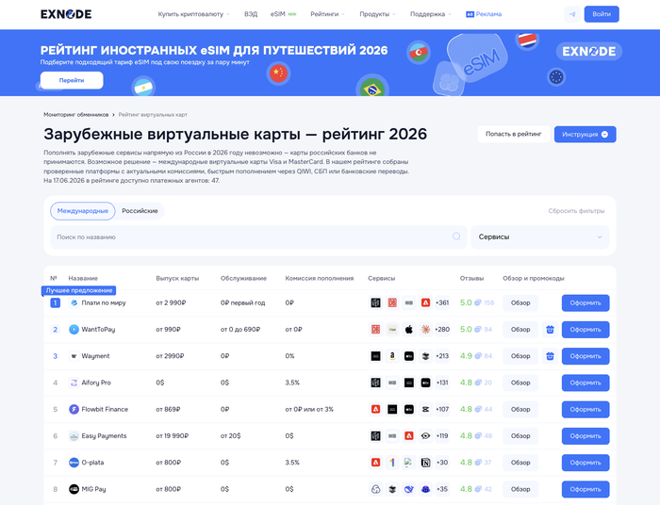Click the gift promo icon in WantToPay row

[550, 329]
